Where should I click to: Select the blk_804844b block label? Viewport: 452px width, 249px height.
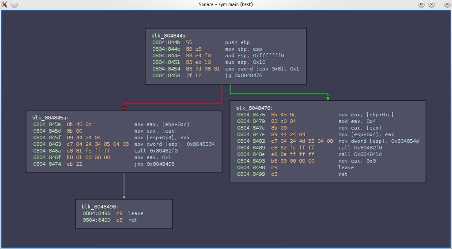[x=170, y=36]
